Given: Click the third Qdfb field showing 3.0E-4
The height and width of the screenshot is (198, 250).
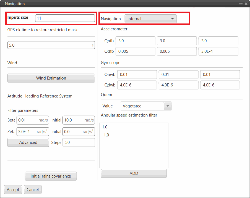Looking at the screenshot, I should pyautogui.click(x=218, y=51).
